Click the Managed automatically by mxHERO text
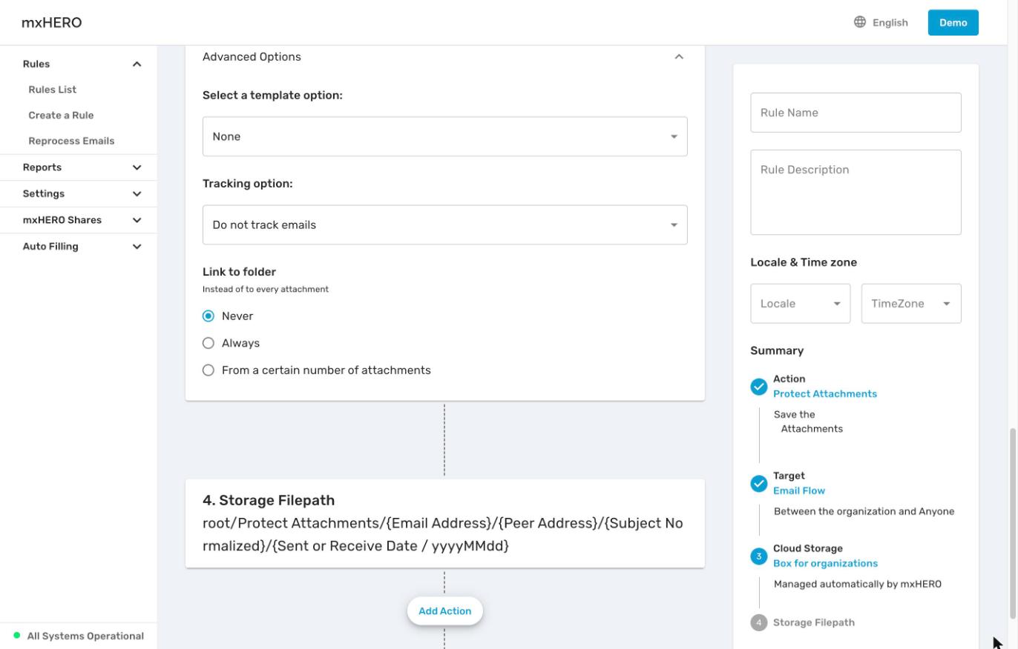 tap(858, 585)
